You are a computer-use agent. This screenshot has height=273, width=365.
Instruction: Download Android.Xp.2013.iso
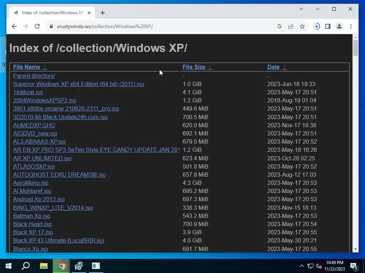pyautogui.click(x=39, y=199)
